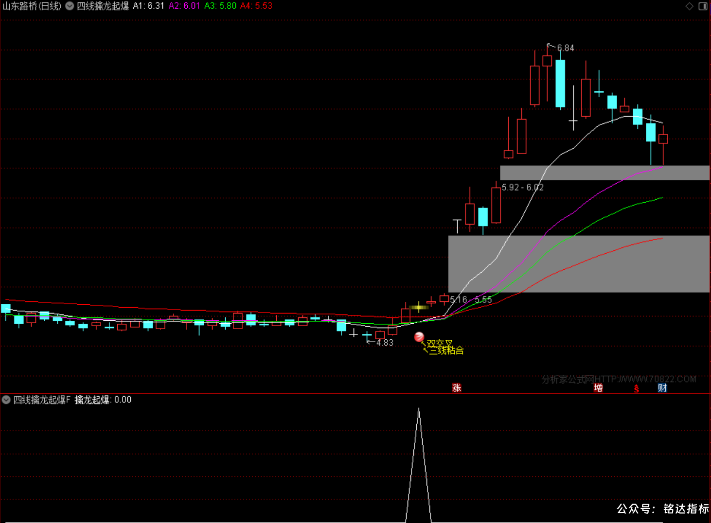Select the upper gray gap box 5.92-6.02
This screenshot has width=711, height=523.
[x=604, y=173]
